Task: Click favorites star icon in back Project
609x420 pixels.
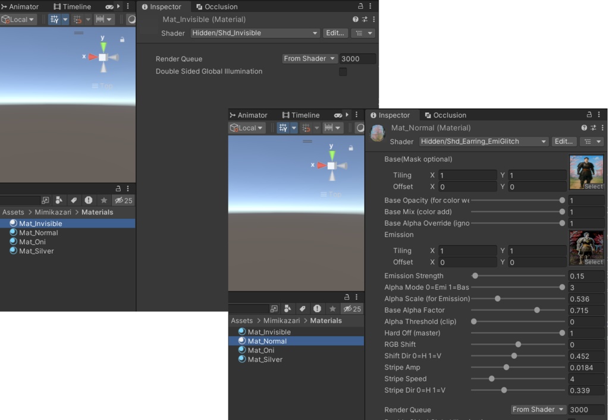Action: (103, 200)
